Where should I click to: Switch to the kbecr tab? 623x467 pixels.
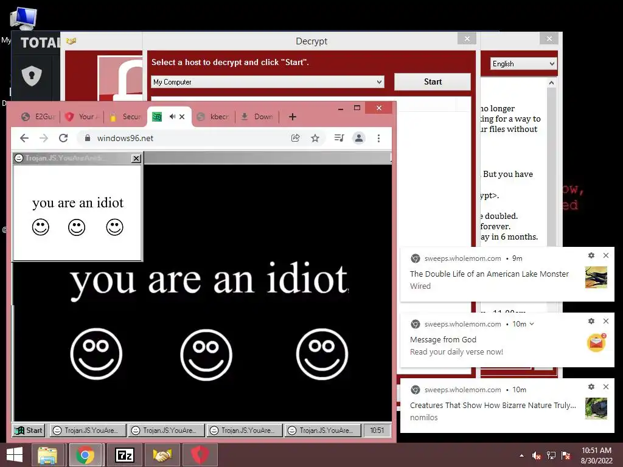(214, 116)
